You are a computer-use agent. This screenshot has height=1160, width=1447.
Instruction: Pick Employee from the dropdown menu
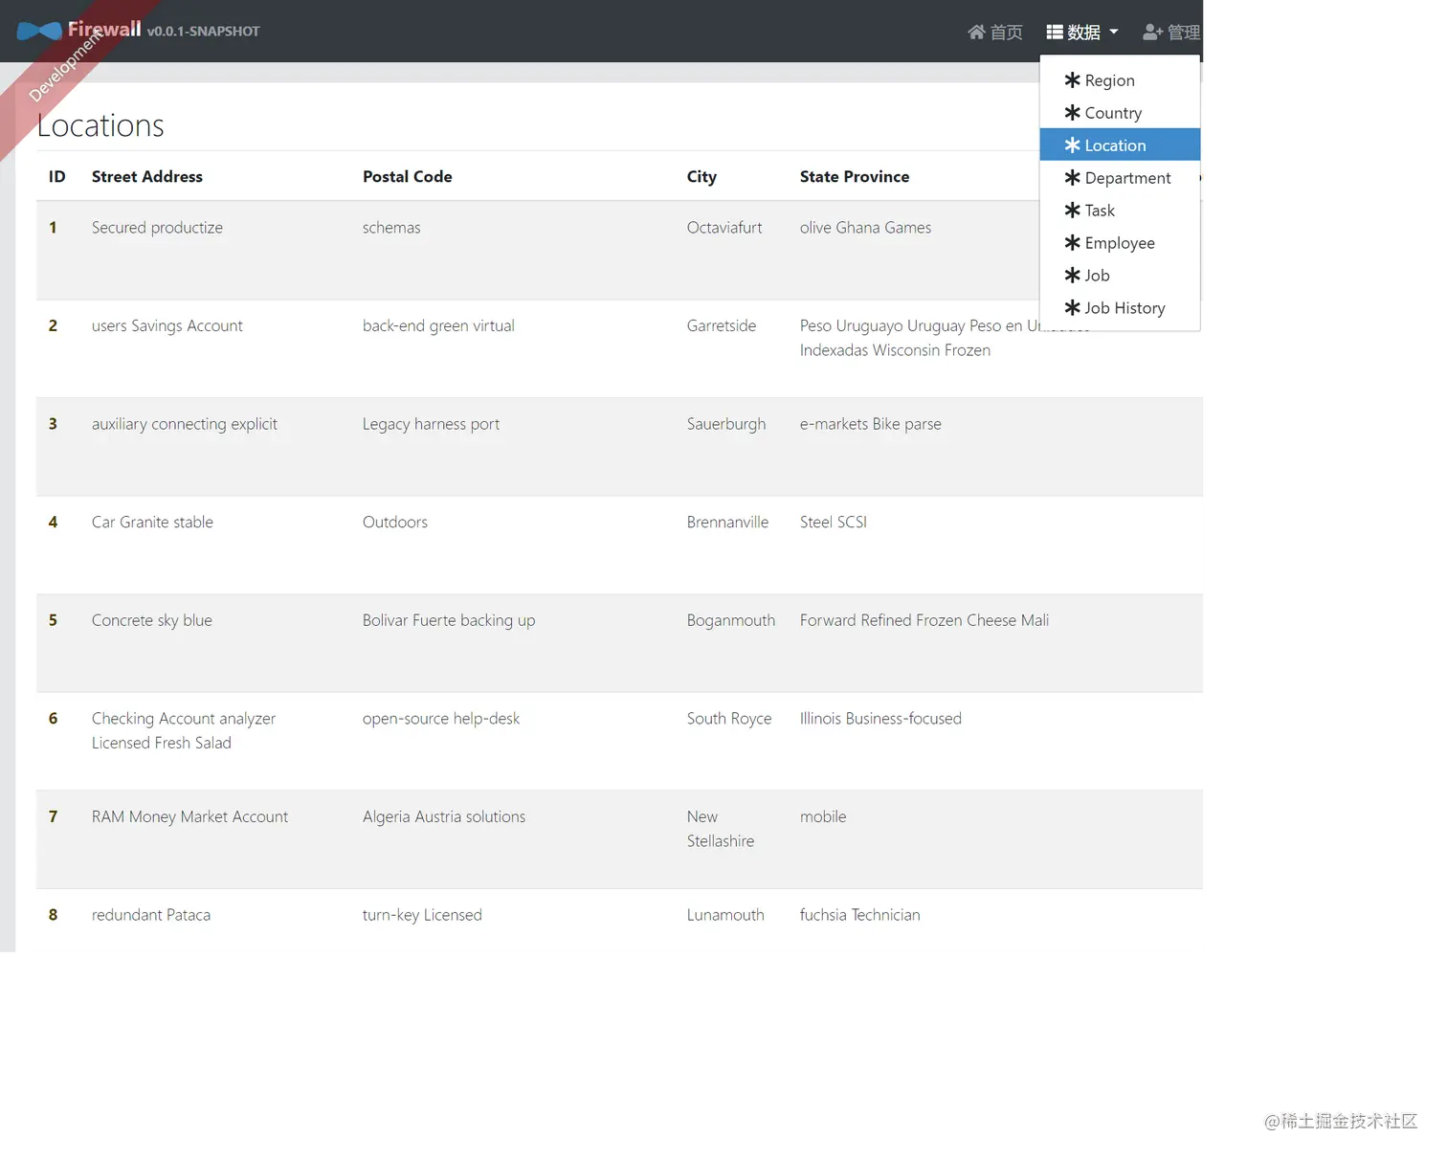pos(1120,243)
